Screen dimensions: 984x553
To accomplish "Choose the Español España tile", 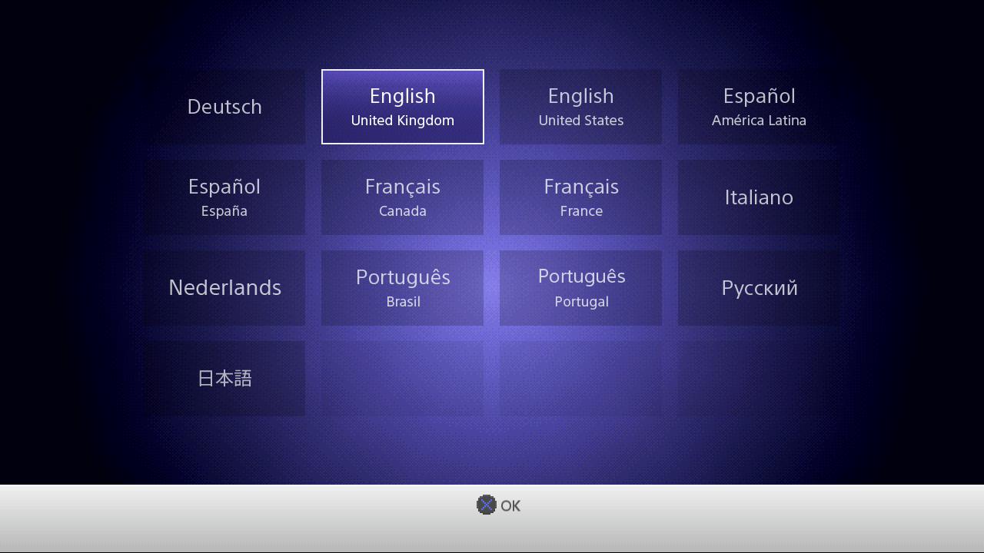I will [224, 197].
